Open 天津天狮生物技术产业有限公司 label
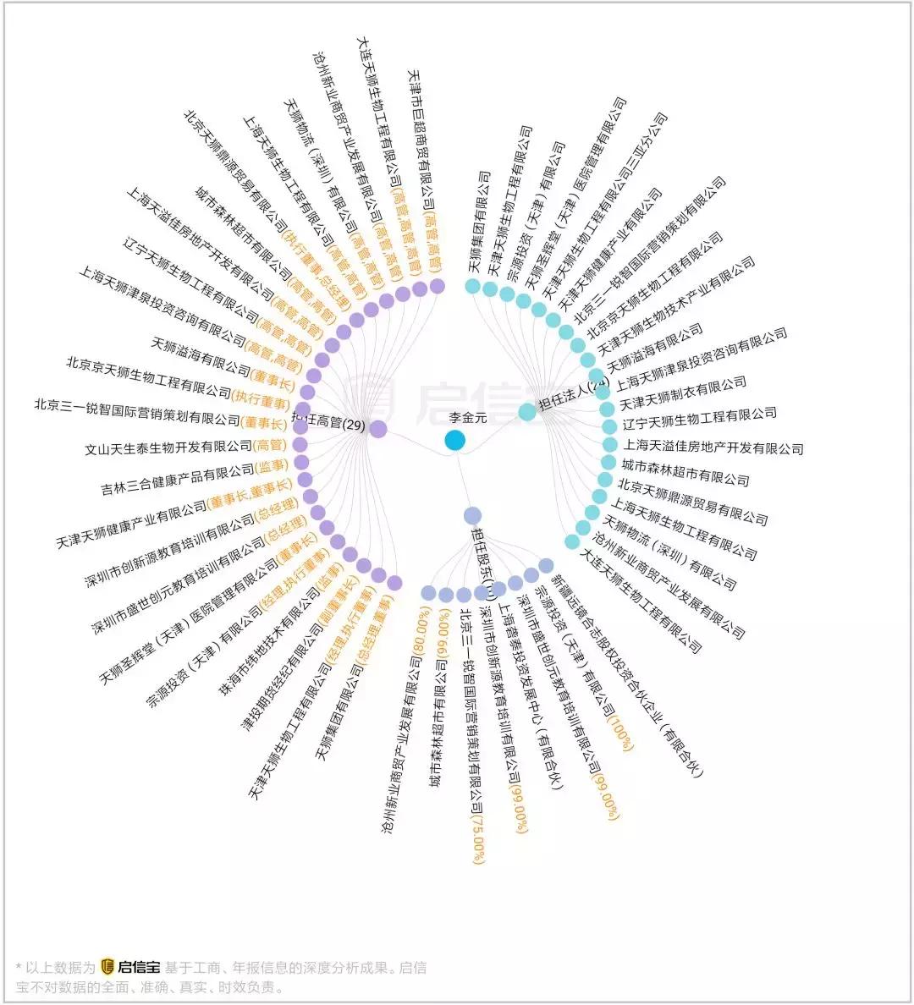 675,308
